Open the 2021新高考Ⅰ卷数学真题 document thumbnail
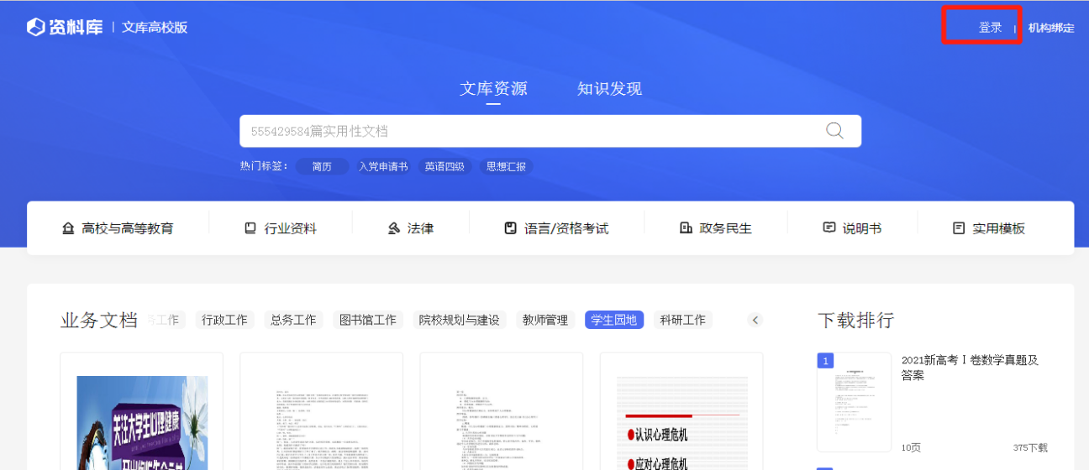The width and height of the screenshot is (1089, 470). [854, 402]
